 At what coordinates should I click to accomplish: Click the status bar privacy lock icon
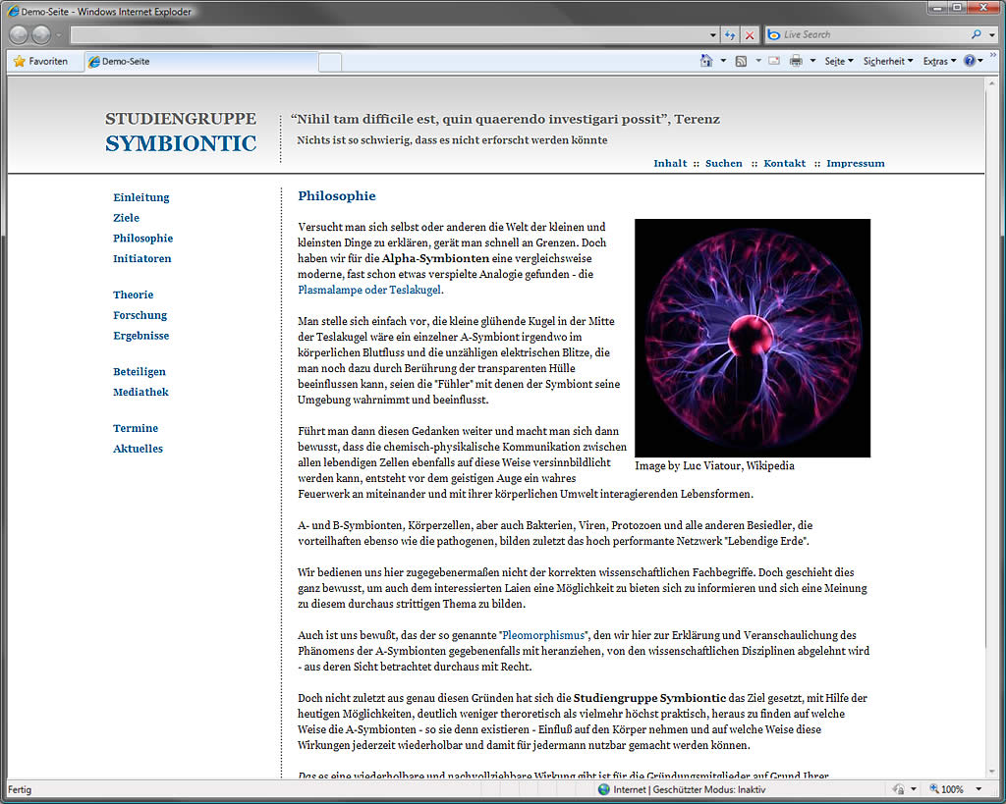point(899,789)
